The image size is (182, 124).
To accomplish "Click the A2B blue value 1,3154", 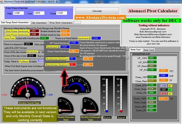I will [x=164, y=75].
